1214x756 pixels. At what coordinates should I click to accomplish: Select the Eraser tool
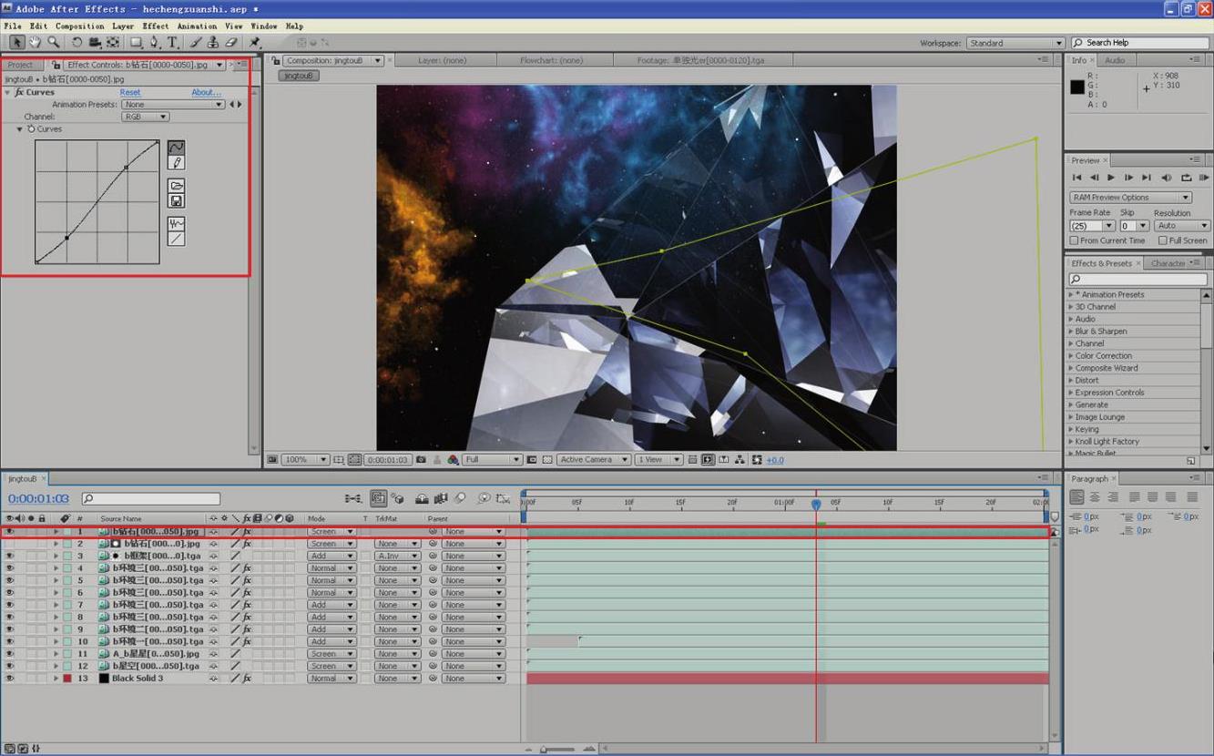pyautogui.click(x=230, y=42)
